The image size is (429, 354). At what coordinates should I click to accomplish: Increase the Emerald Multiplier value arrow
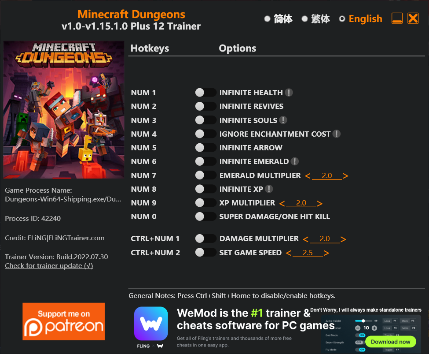[345, 176]
